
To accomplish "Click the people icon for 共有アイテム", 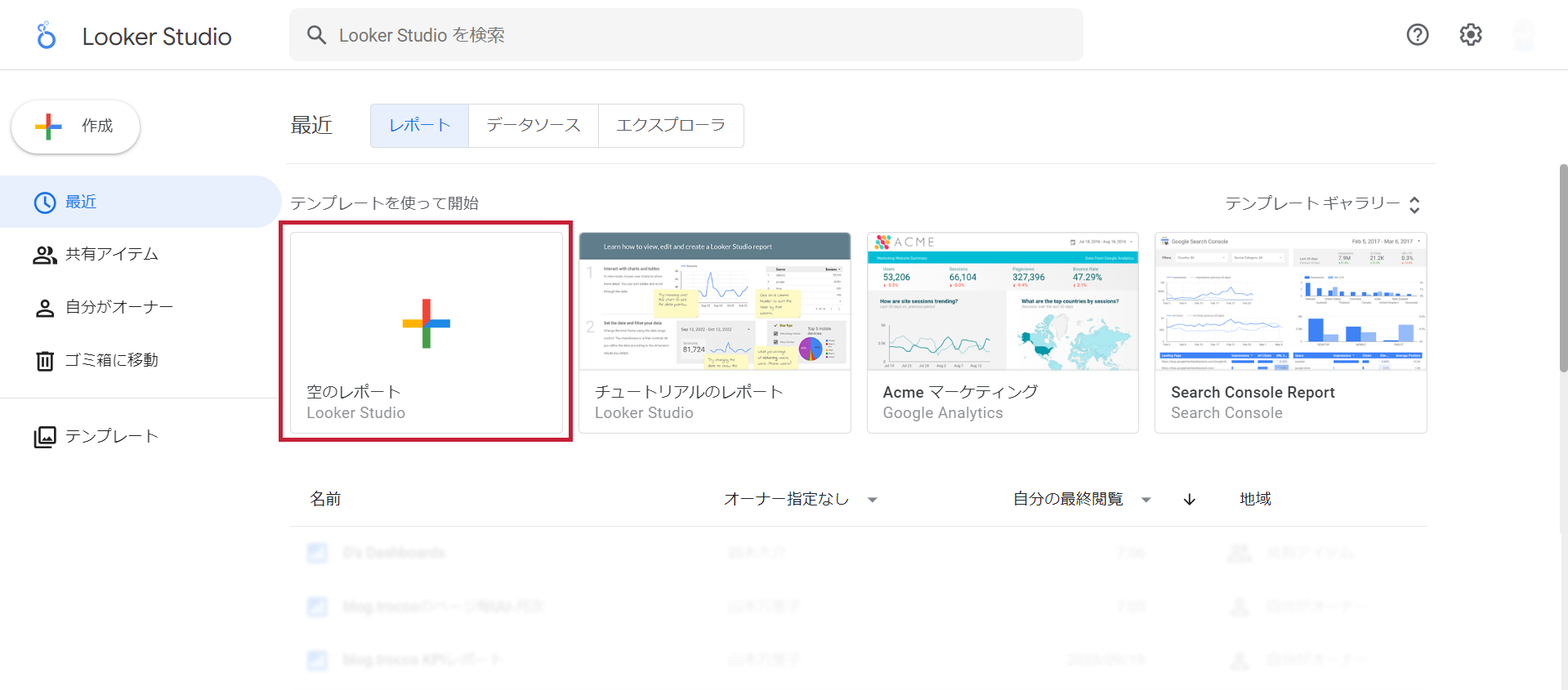I will [x=44, y=256].
